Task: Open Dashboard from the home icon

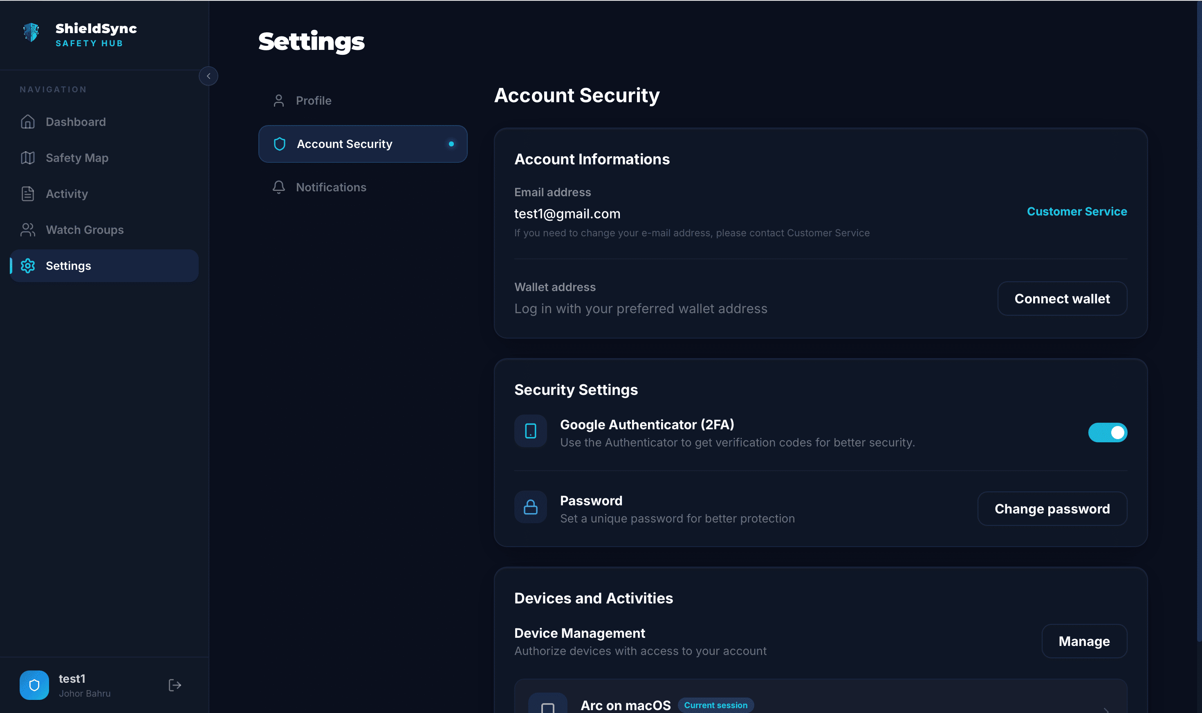Action: [28, 122]
